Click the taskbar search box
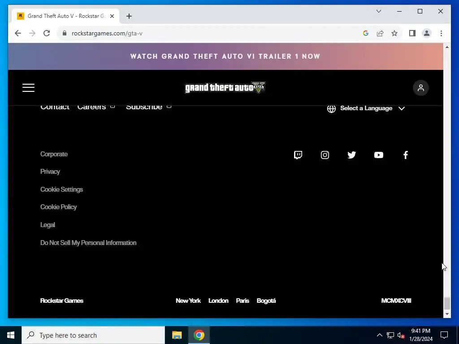Viewport: 459px width, 344px height. 93,335
